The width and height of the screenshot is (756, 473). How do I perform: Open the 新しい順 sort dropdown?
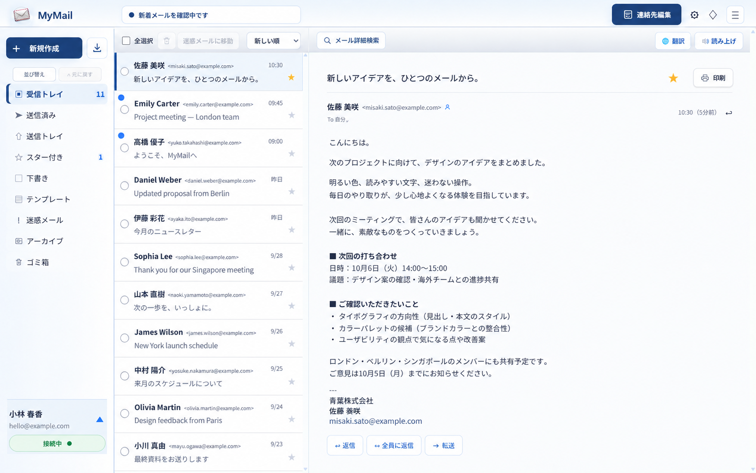pyautogui.click(x=274, y=41)
